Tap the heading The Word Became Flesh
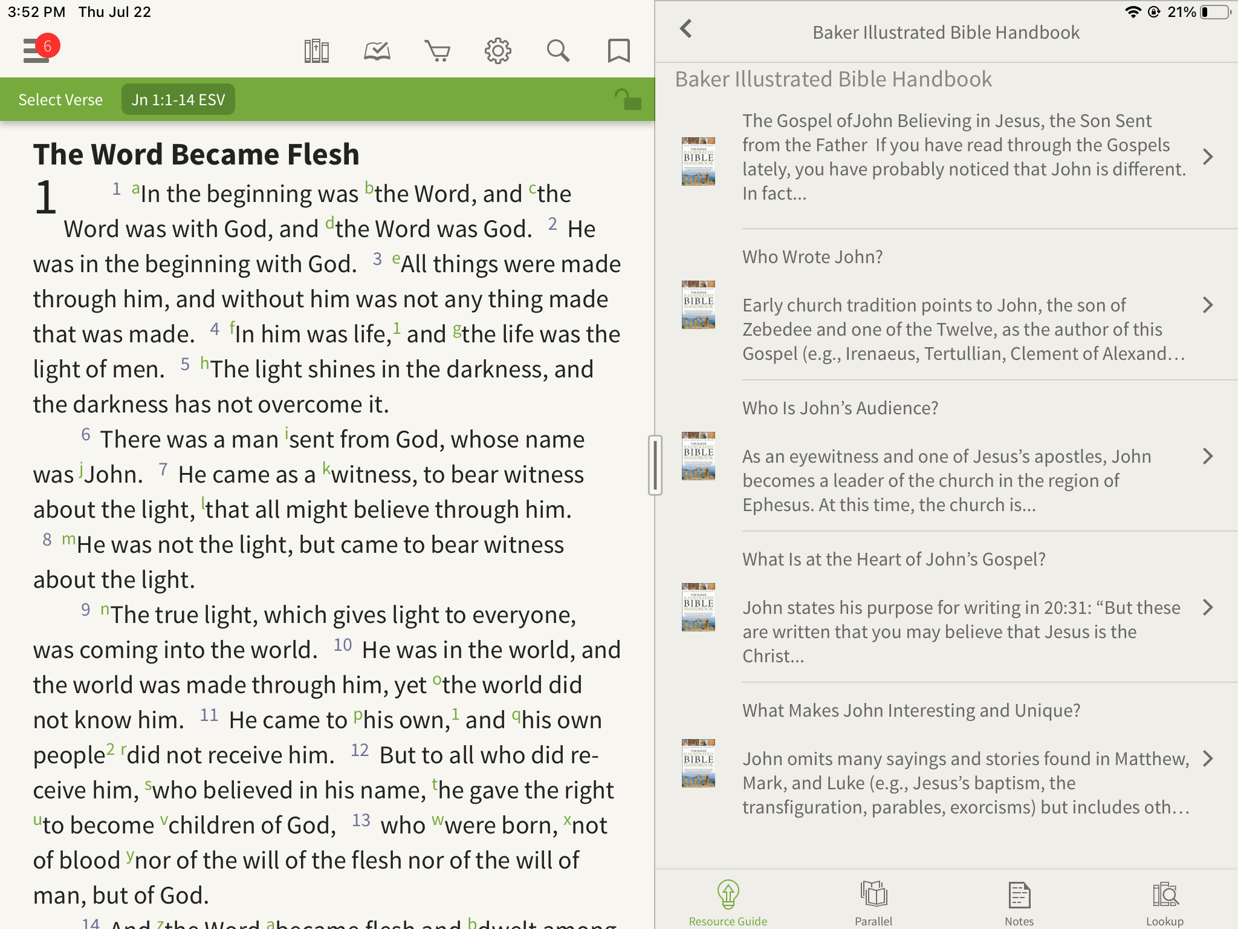The height and width of the screenshot is (929, 1238). 196,154
